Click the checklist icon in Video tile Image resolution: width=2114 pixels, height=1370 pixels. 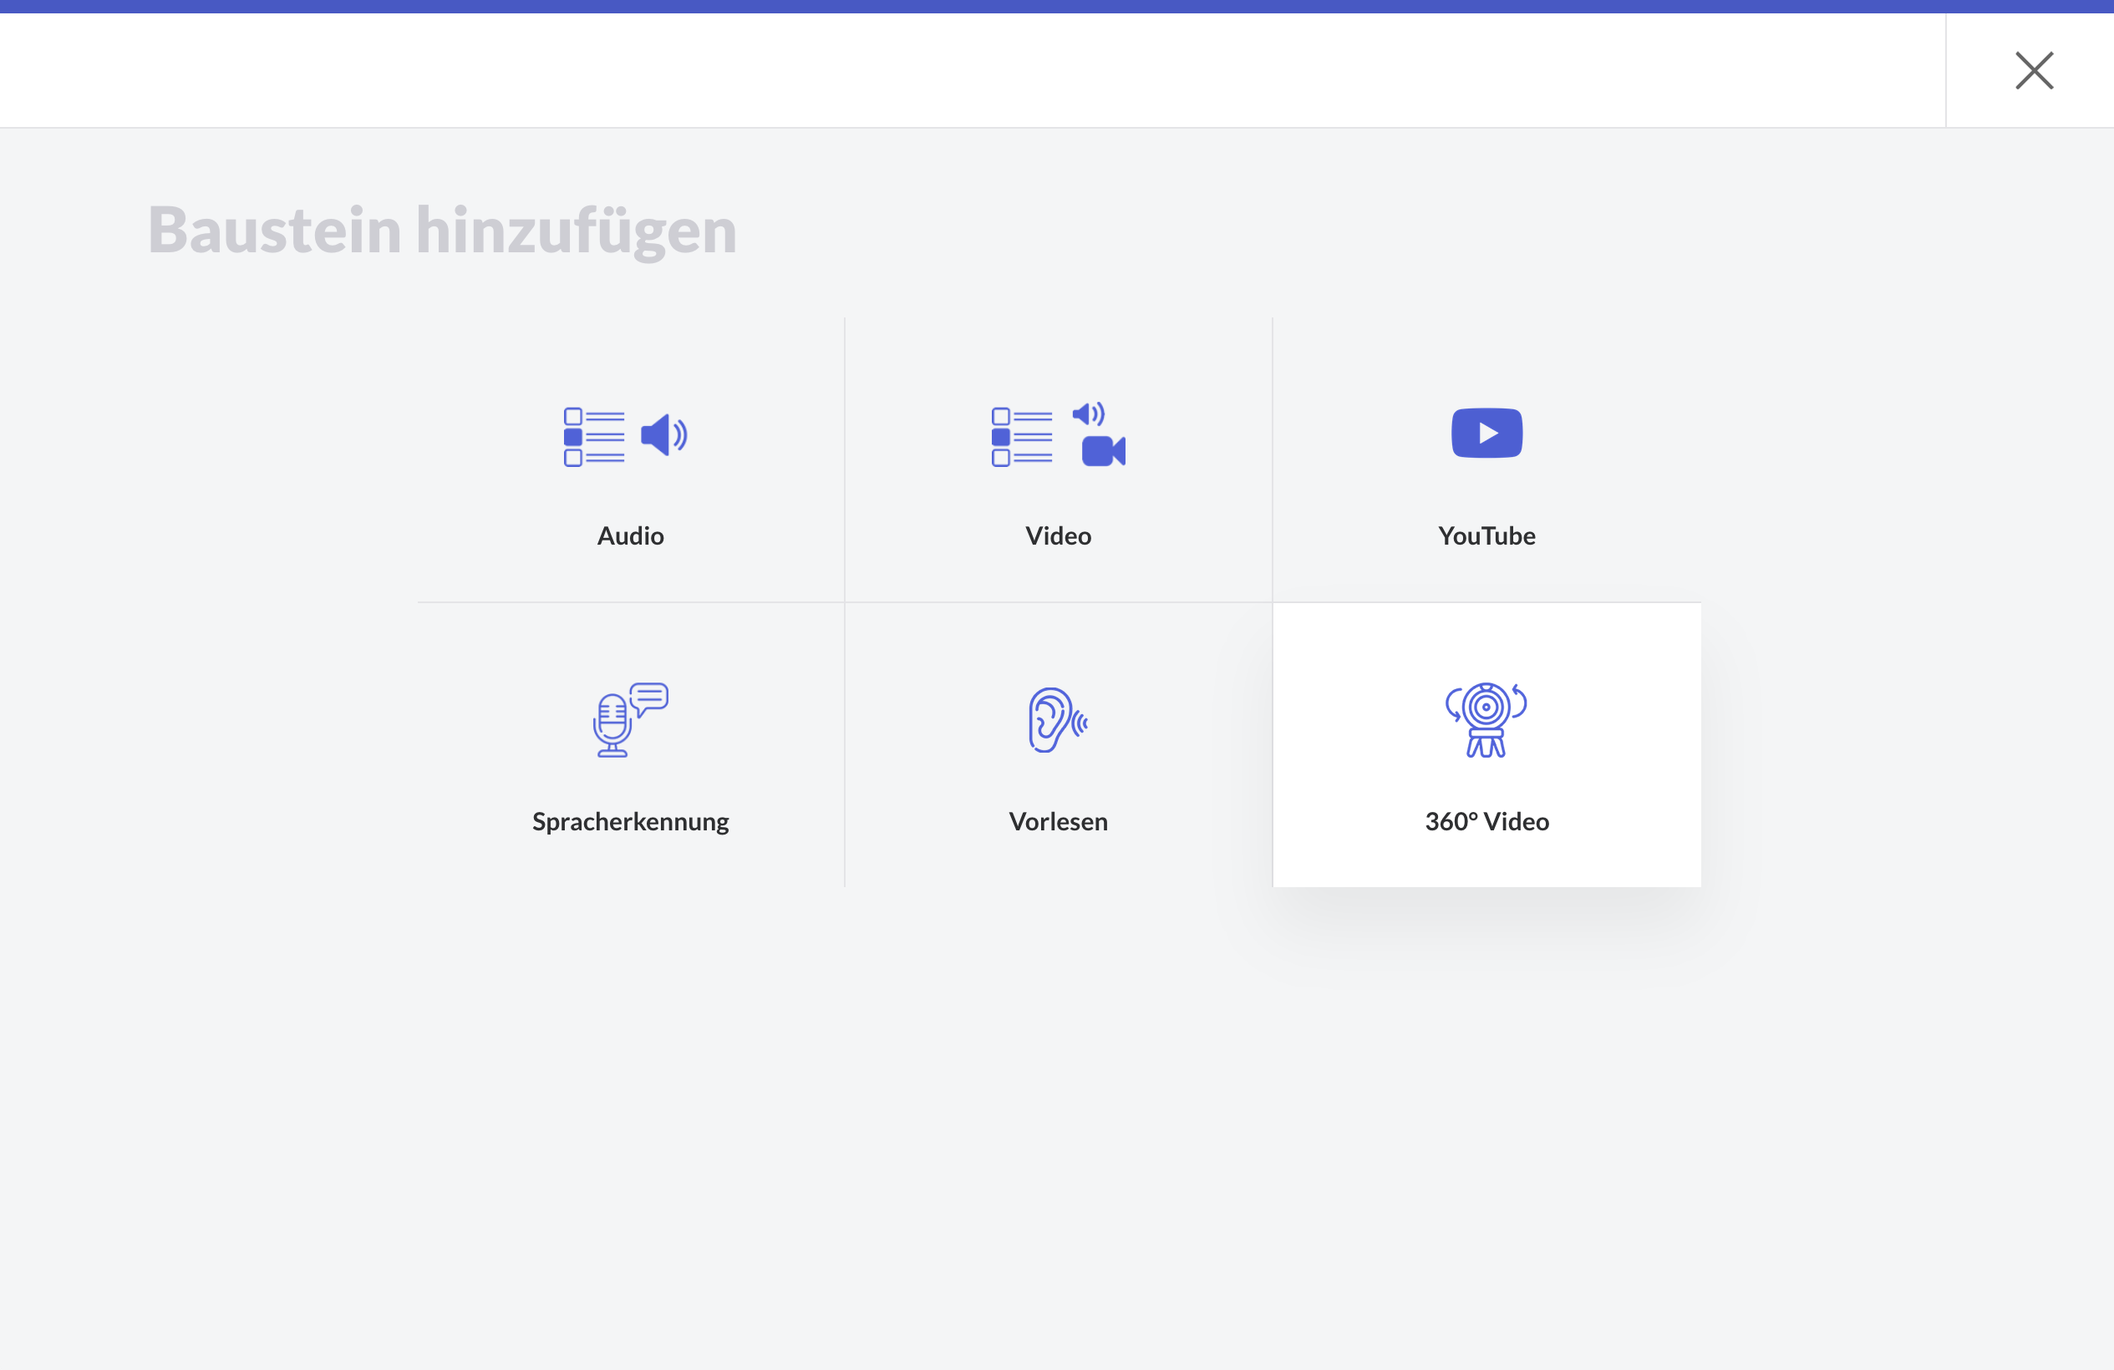click(1021, 437)
